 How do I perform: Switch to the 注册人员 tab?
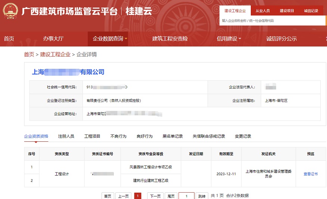pos(66,137)
